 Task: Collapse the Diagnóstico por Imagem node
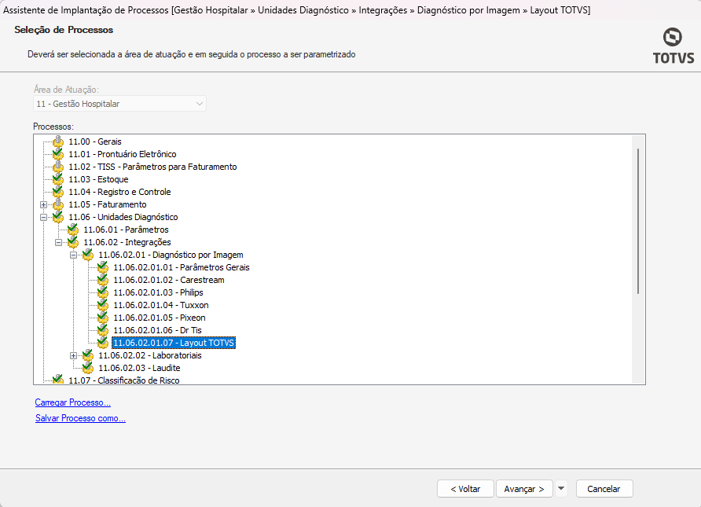click(73, 255)
